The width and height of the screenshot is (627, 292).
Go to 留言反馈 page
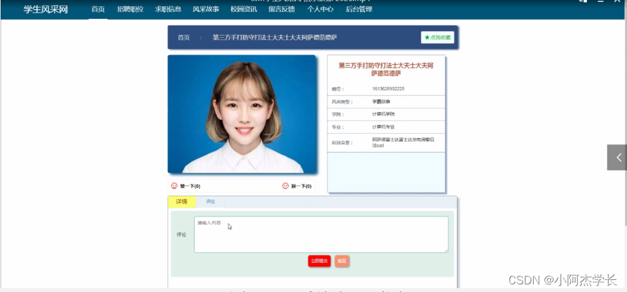[x=282, y=9]
